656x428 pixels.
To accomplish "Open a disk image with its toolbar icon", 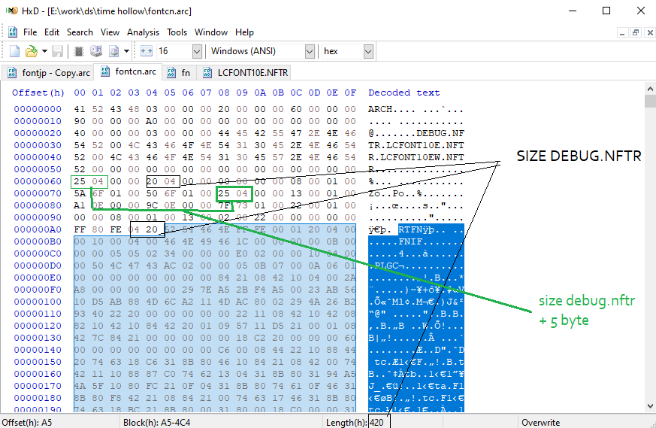I will point(113,51).
